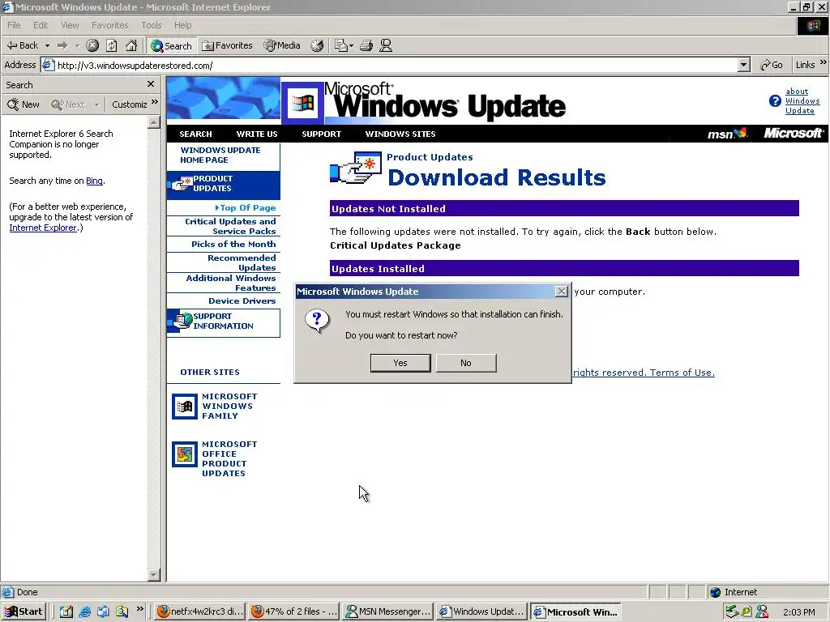This screenshot has height=622, width=830.
Task: Click the Microsoft Office Product Updates icon
Action: [x=184, y=454]
